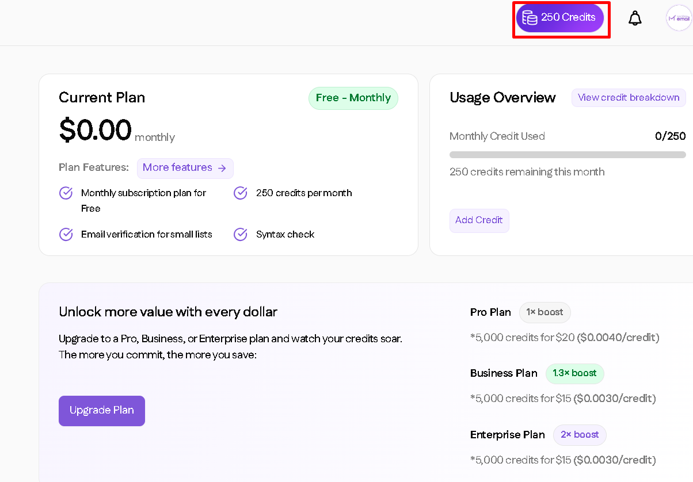The width and height of the screenshot is (693, 482).
Task: Click the checkmark icon beside Syntax check
Action: pos(241,235)
